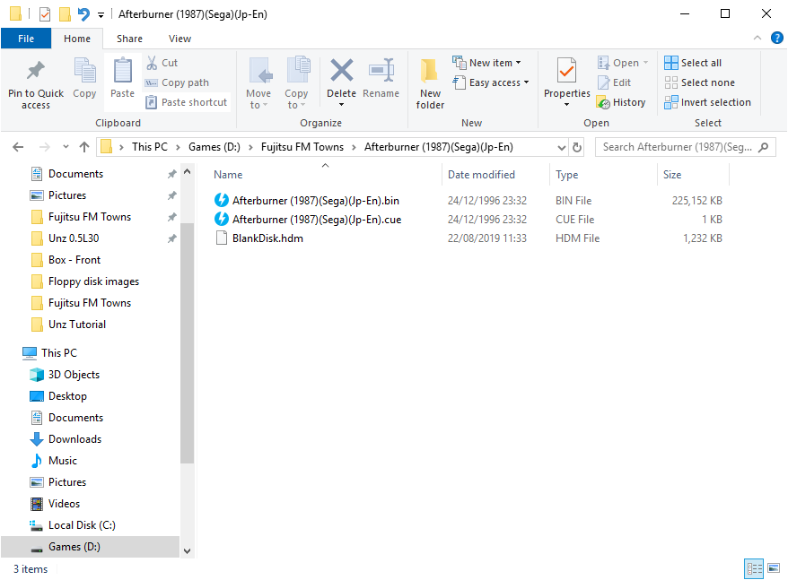Screen dimensions: 788x580
Task: Open 3D Objects under This PC
Action: [x=74, y=375]
